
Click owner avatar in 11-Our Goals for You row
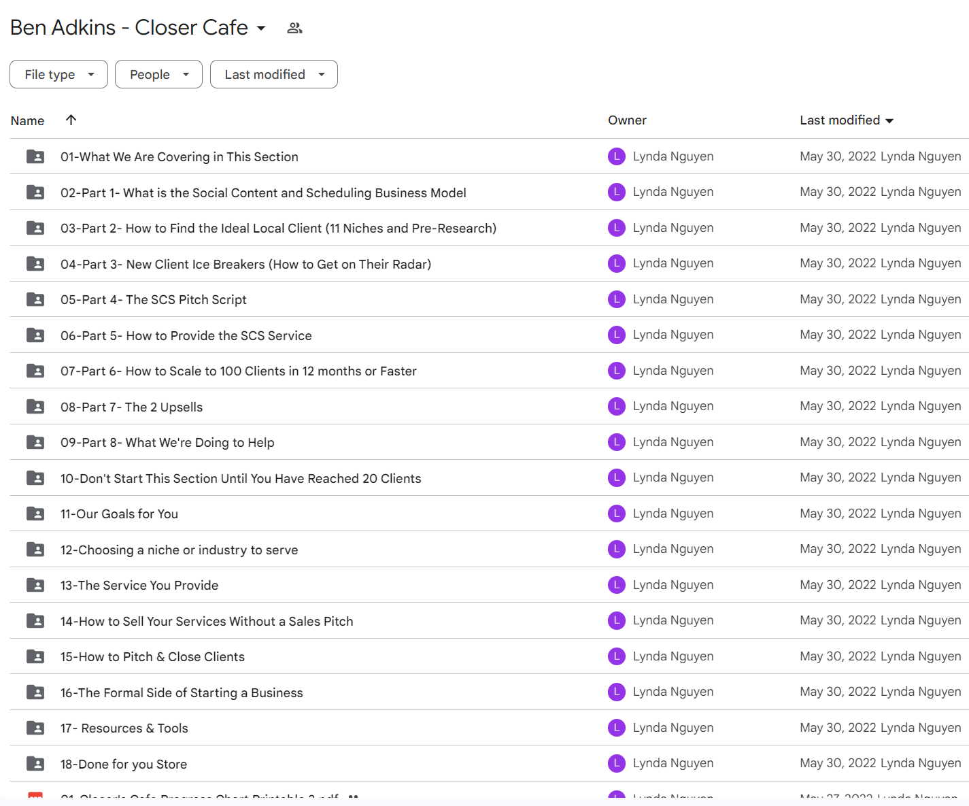click(617, 514)
